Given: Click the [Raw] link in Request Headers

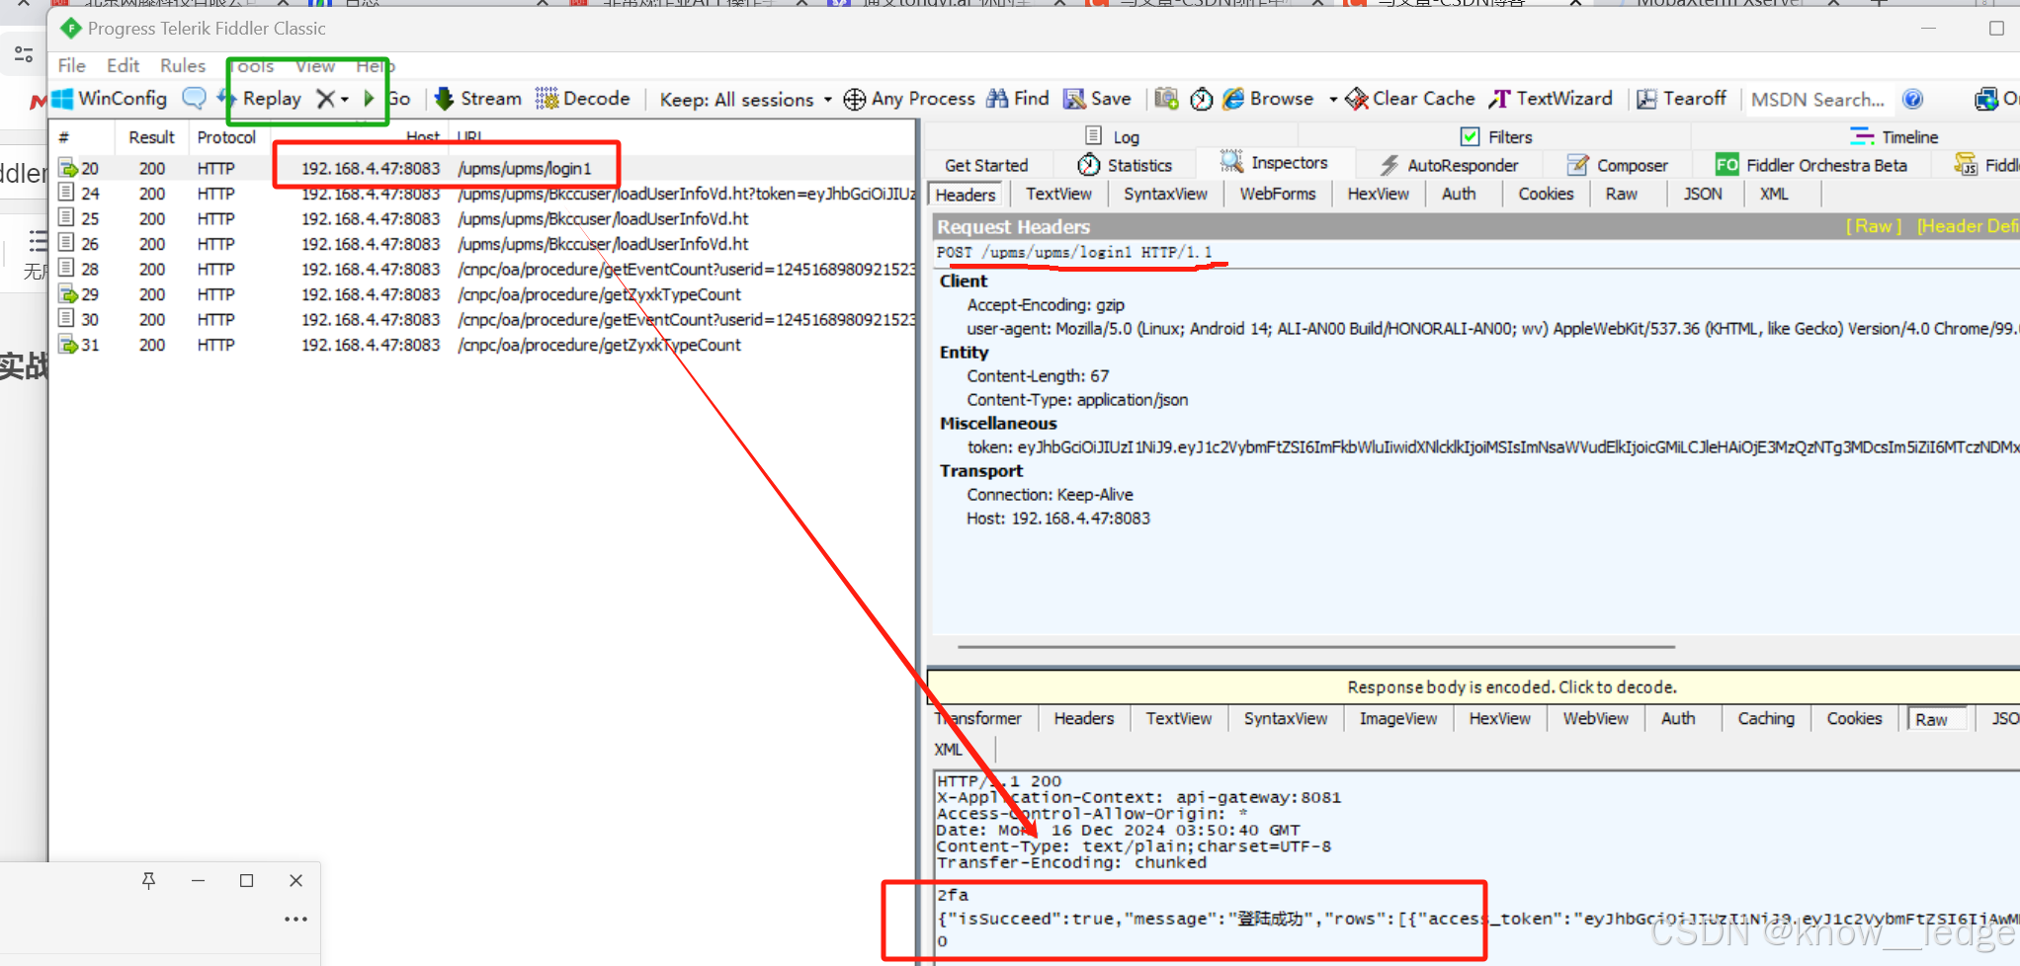Looking at the screenshot, I should 1874,226.
